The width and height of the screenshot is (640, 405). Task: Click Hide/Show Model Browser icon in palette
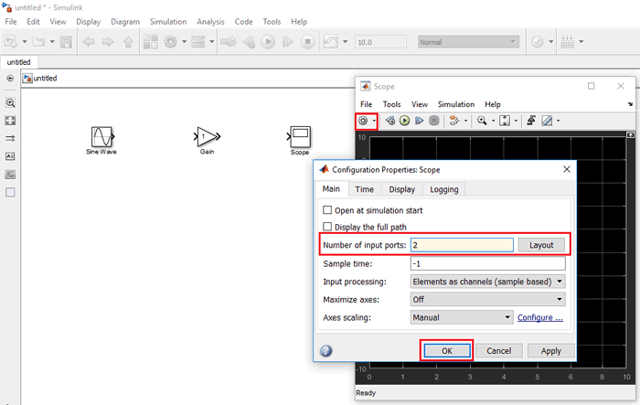click(10, 78)
